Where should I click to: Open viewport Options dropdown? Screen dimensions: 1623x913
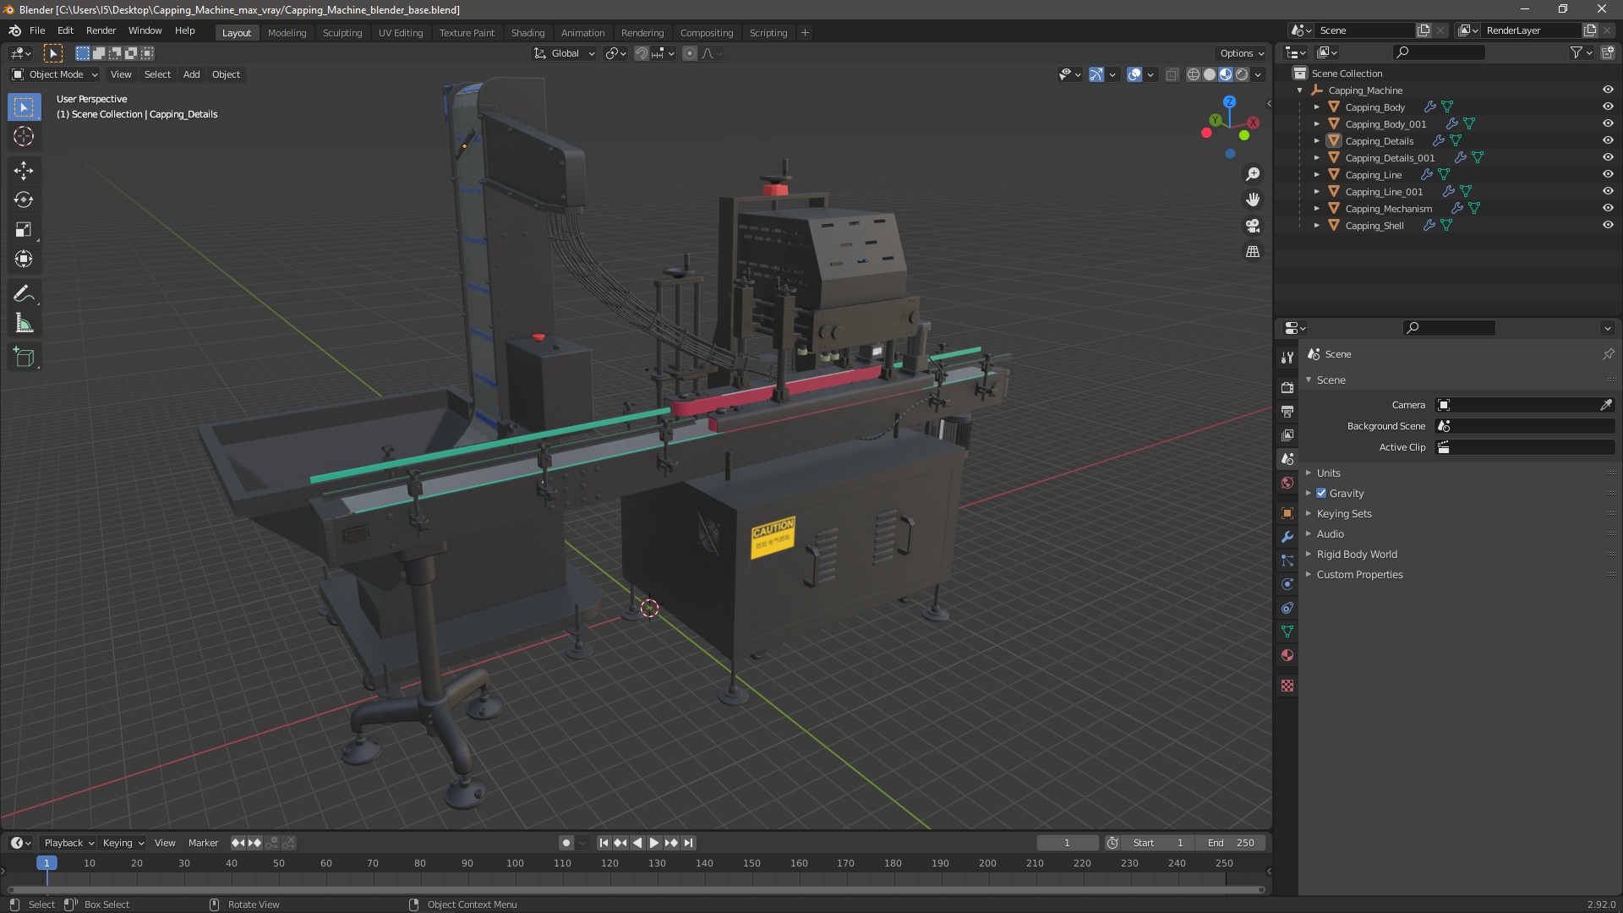pos(1241,53)
